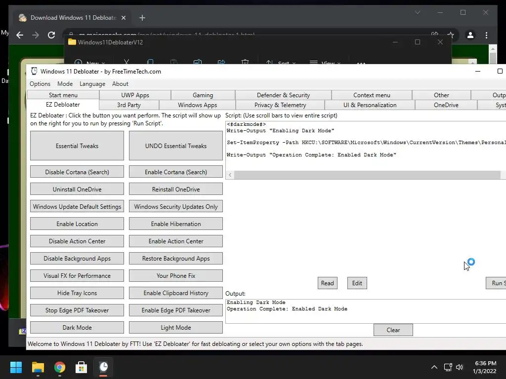The image size is (506, 379).
Task: Open the Windows Start menu
Action: click(x=16, y=367)
